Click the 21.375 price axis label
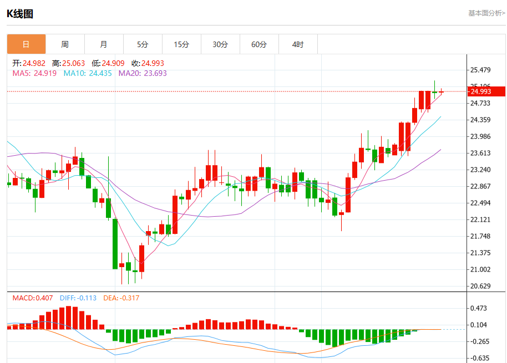The height and width of the screenshot is (363, 507). 480,253
